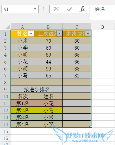Click the cell containing 小明
This screenshot has width=115, height=145.
pyautogui.click(x=23, y=55)
